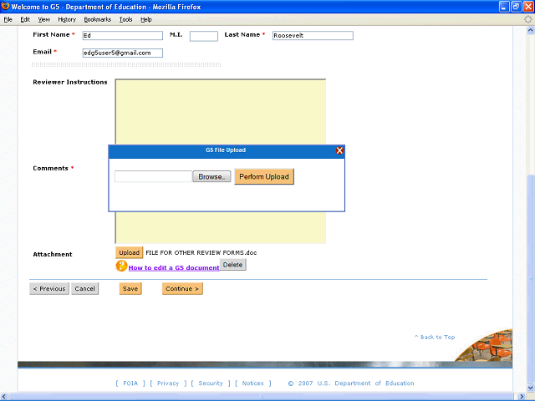This screenshot has width=535, height=401.
Task: Click the Firefox logo in title bar
Action: pos(5,6)
